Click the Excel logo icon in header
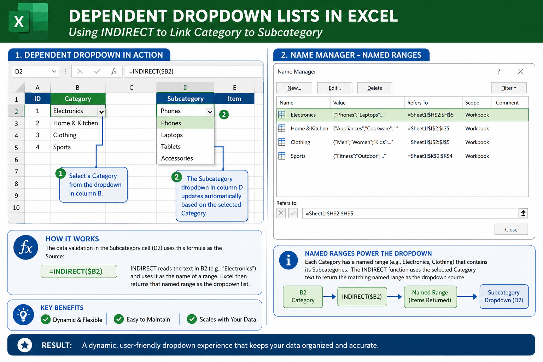This screenshot has height=362, width=543. pos(28,21)
